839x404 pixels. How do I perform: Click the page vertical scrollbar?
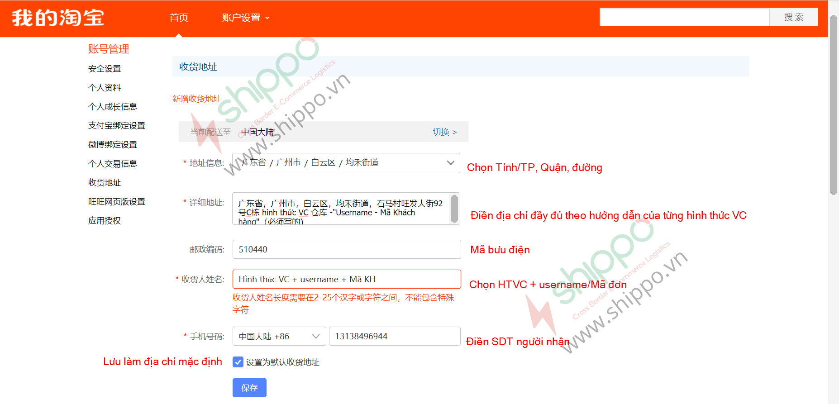pos(834,105)
